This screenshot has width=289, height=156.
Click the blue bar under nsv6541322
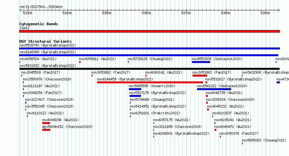[214, 89]
